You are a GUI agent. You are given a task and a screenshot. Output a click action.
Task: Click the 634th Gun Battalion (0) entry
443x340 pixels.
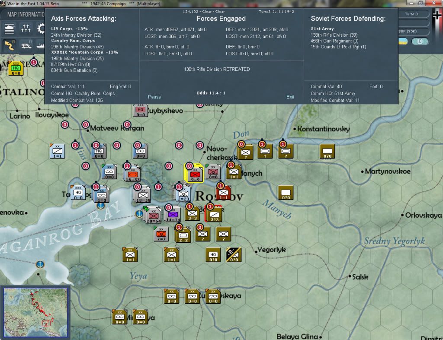[x=74, y=70]
